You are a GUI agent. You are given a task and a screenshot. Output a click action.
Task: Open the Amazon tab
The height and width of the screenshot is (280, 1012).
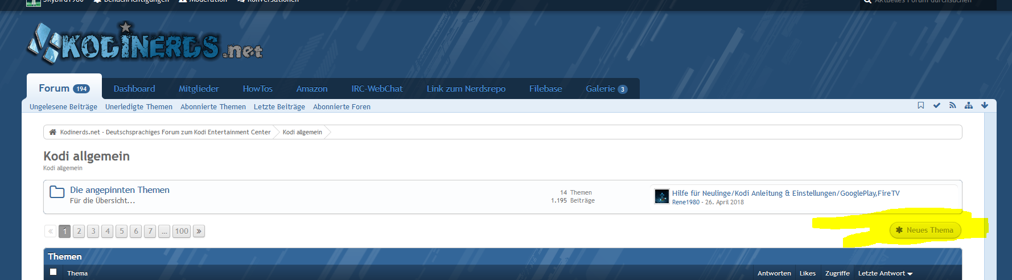pyautogui.click(x=312, y=89)
